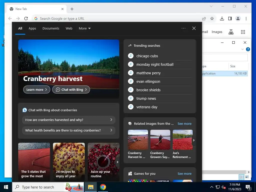Switch to the Apps search tab
This screenshot has height=192, width=256.
32,28
